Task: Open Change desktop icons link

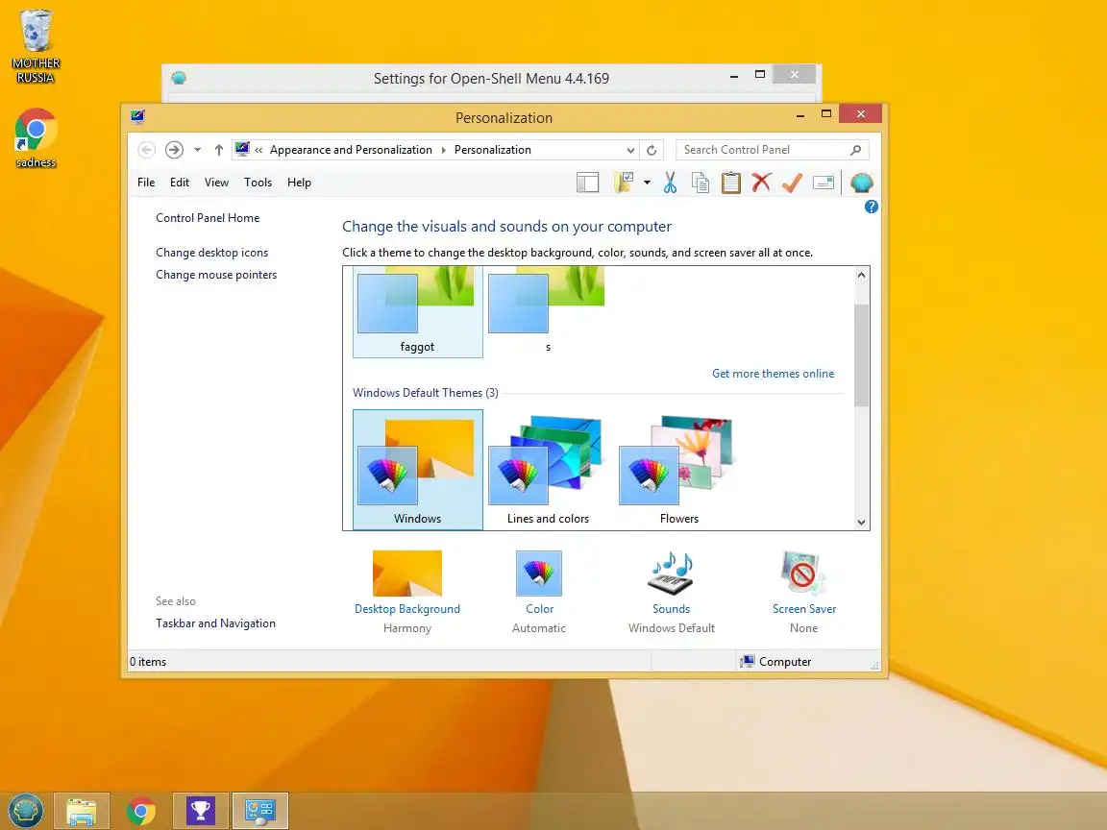Action: [x=211, y=253]
